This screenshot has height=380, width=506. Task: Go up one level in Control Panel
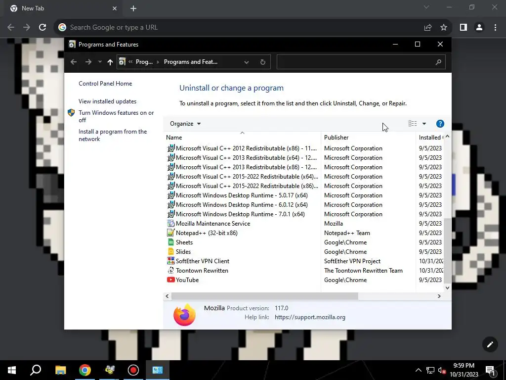point(110,62)
